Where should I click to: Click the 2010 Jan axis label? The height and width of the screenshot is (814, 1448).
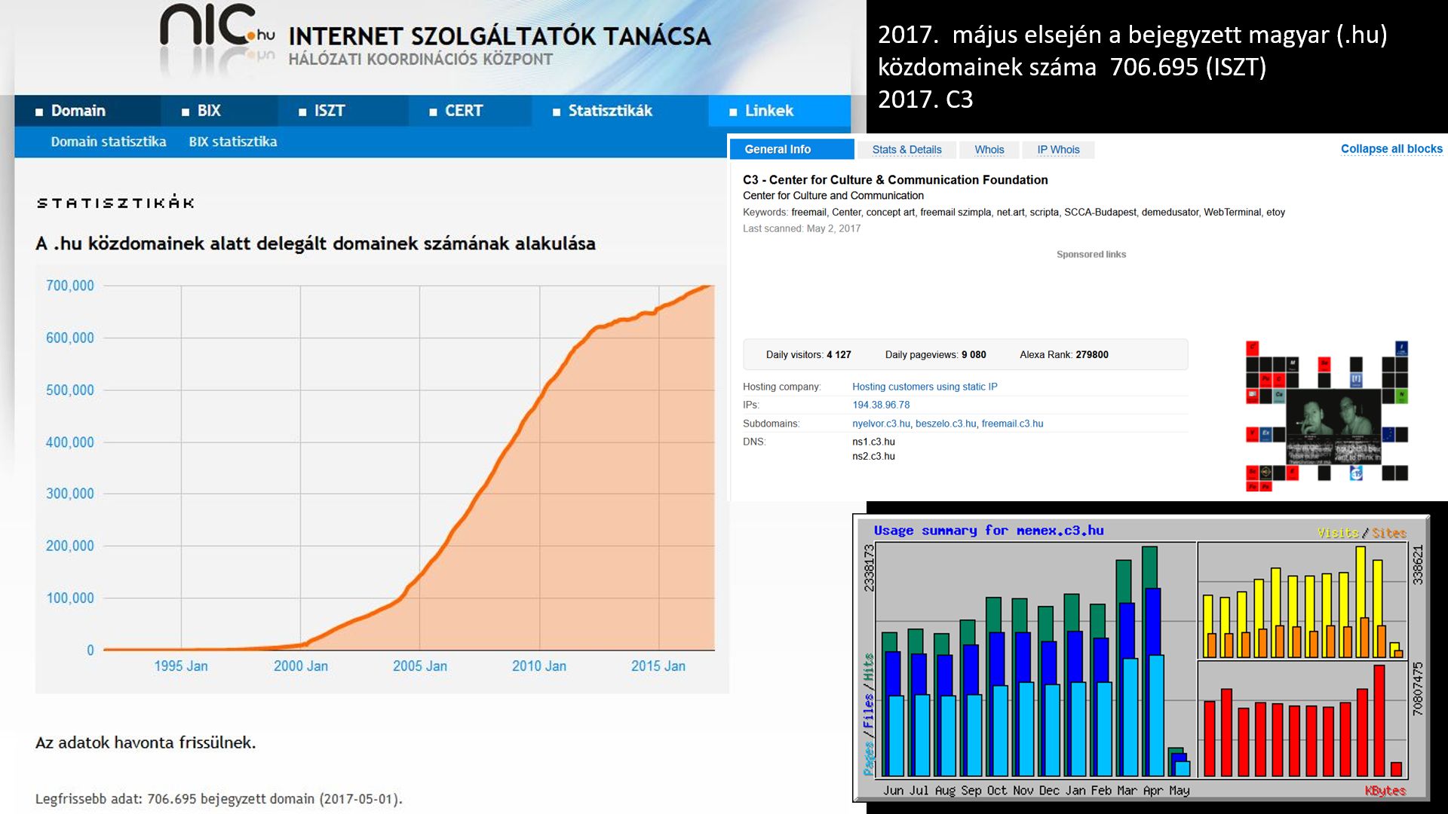point(538,666)
